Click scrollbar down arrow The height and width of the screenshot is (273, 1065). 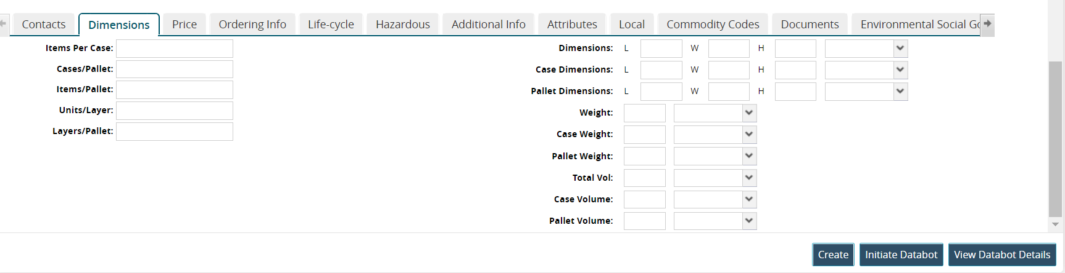tap(1055, 224)
